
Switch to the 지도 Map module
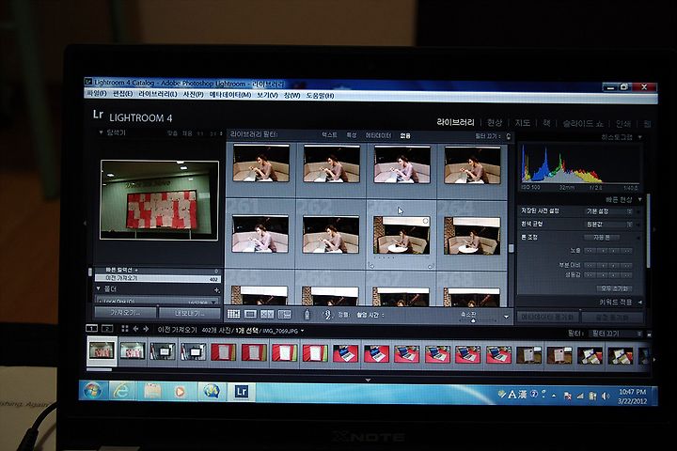[522, 123]
